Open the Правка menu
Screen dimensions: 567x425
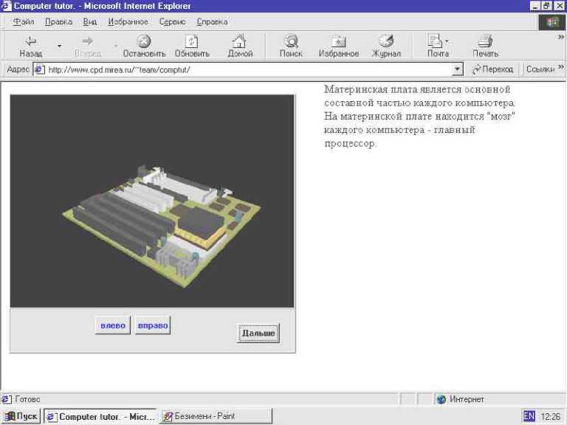pyautogui.click(x=58, y=22)
